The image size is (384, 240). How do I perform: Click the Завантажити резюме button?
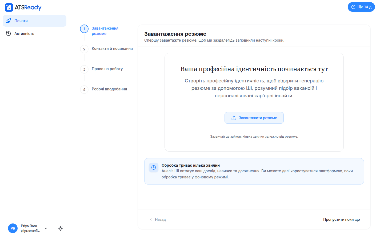coord(254,118)
